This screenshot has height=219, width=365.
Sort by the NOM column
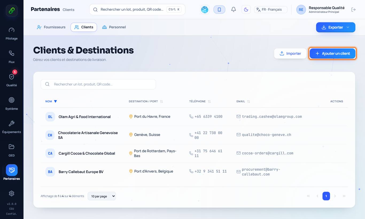[x=51, y=101]
